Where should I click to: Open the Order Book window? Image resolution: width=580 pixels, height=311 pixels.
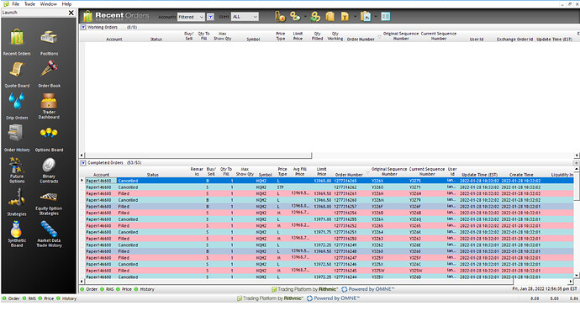point(49,75)
